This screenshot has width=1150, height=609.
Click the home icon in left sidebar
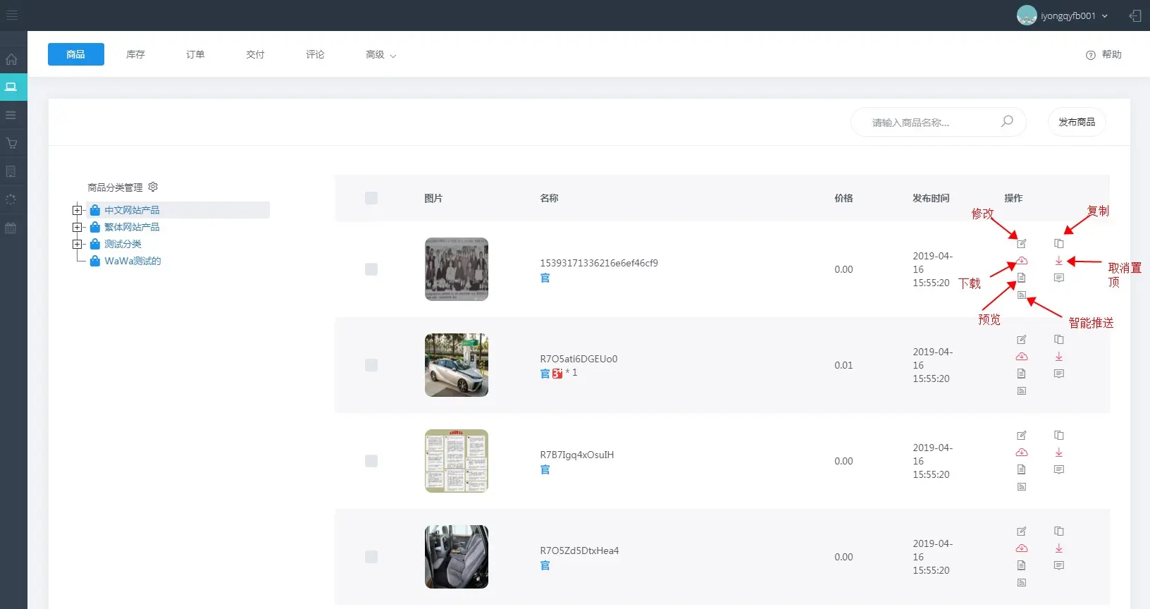pyautogui.click(x=11, y=59)
